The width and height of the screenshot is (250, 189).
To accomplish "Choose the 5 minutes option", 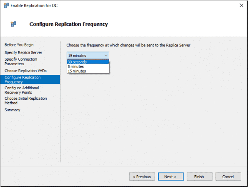I will [88, 66].
